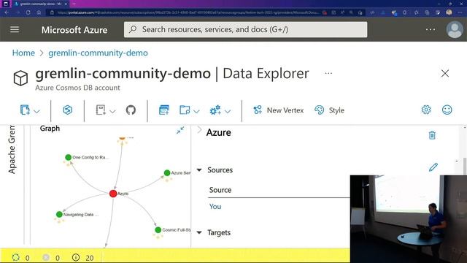The width and height of the screenshot is (467, 263).
Task: Select the red Azure vertex node
Action: coord(113,194)
